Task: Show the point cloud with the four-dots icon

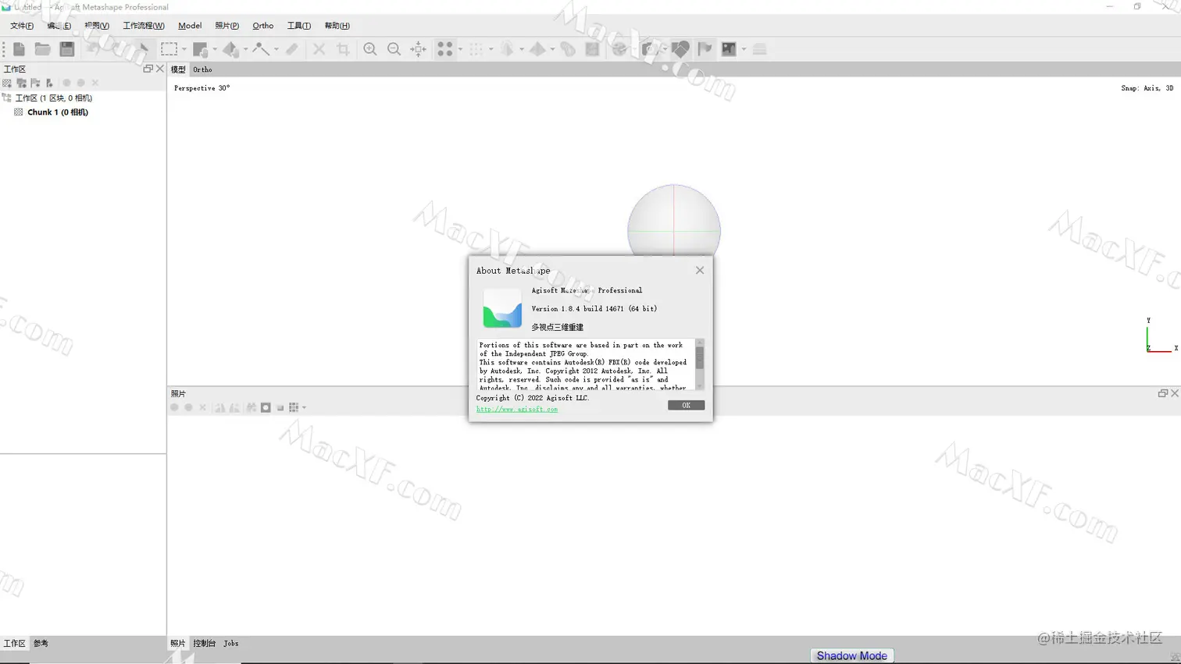Action: pyautogui.click(x=445, y=49)
